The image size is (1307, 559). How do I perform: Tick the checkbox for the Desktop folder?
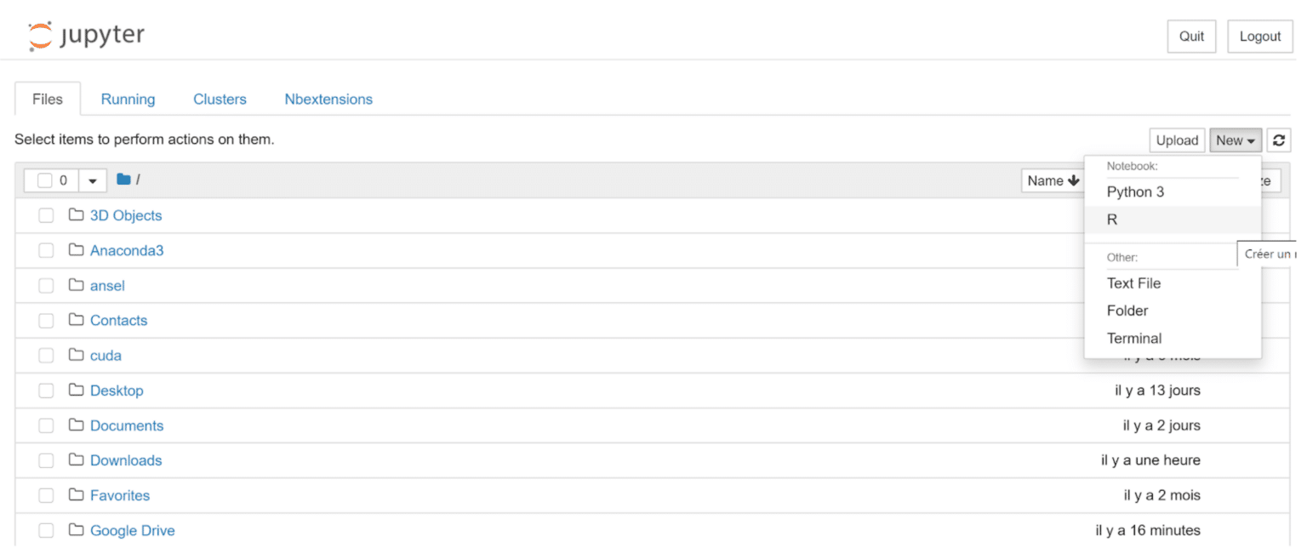coord(46,391)
